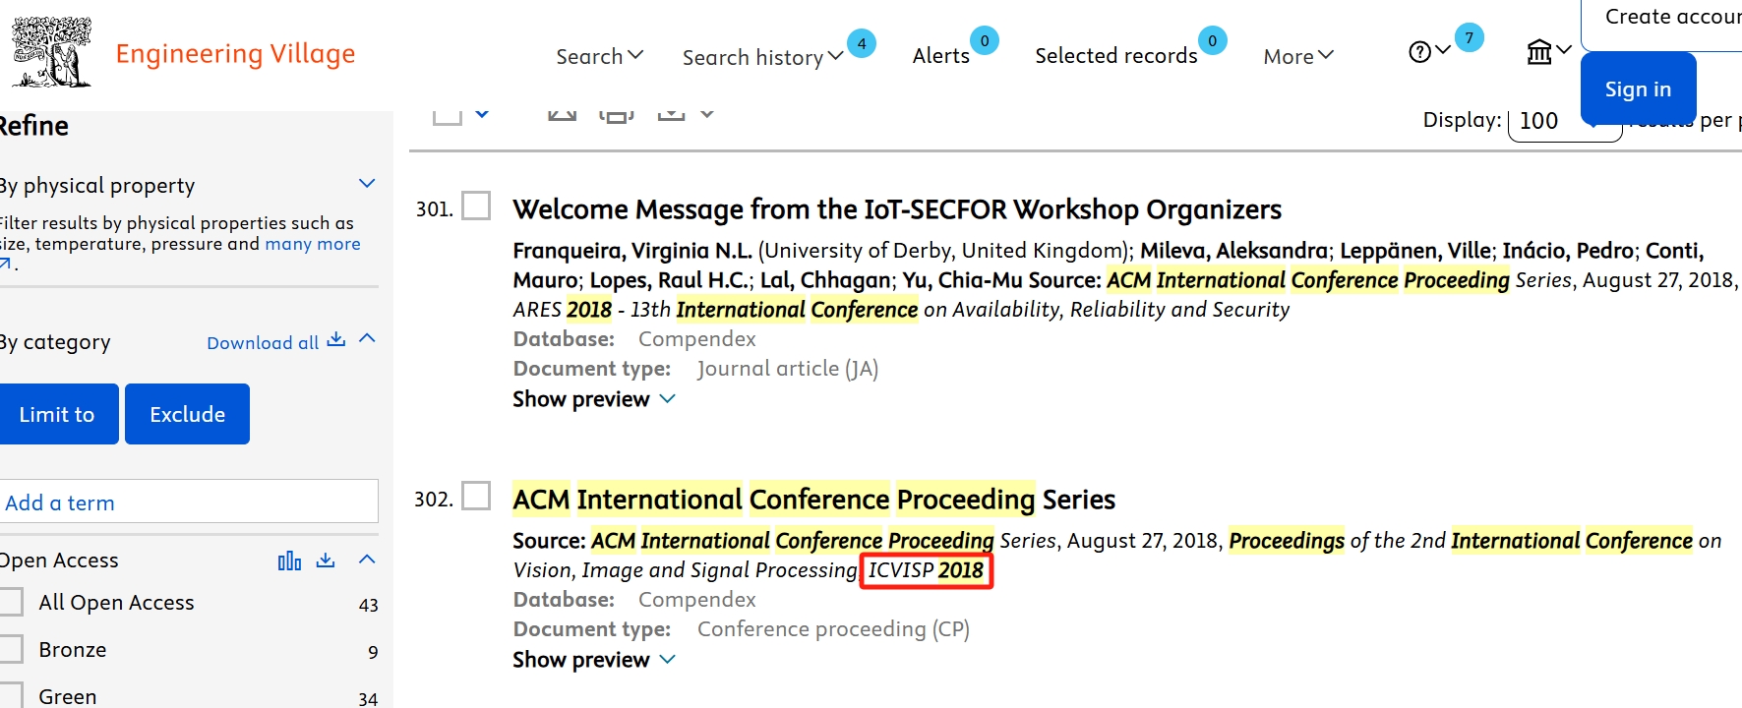Collapse the By category section

tap(368, 339)
